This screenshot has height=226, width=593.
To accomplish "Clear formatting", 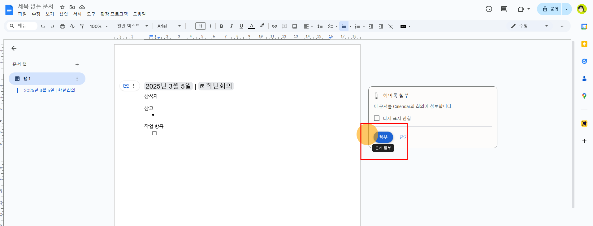I will [391, 26].
